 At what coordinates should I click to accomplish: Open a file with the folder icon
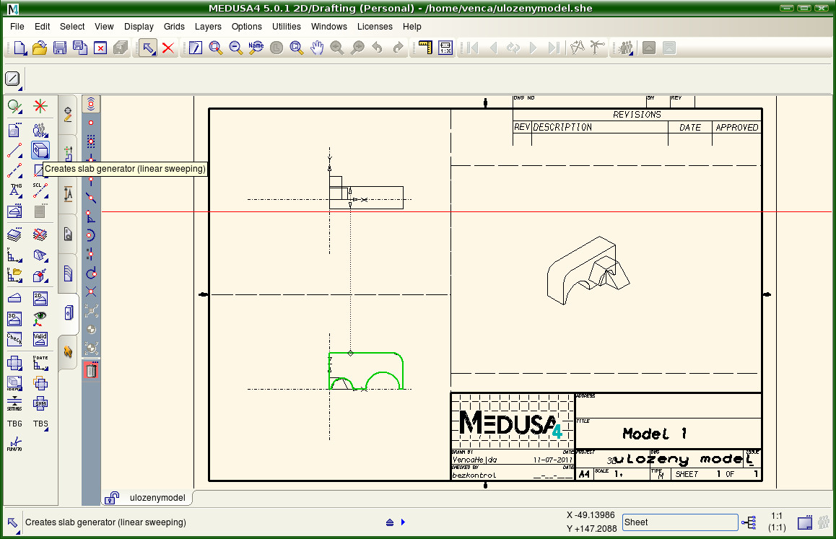click(40, 48)
